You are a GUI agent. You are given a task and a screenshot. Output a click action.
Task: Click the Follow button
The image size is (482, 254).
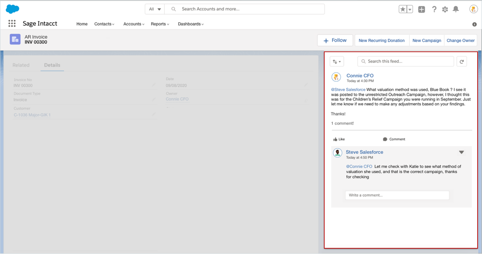335,40
